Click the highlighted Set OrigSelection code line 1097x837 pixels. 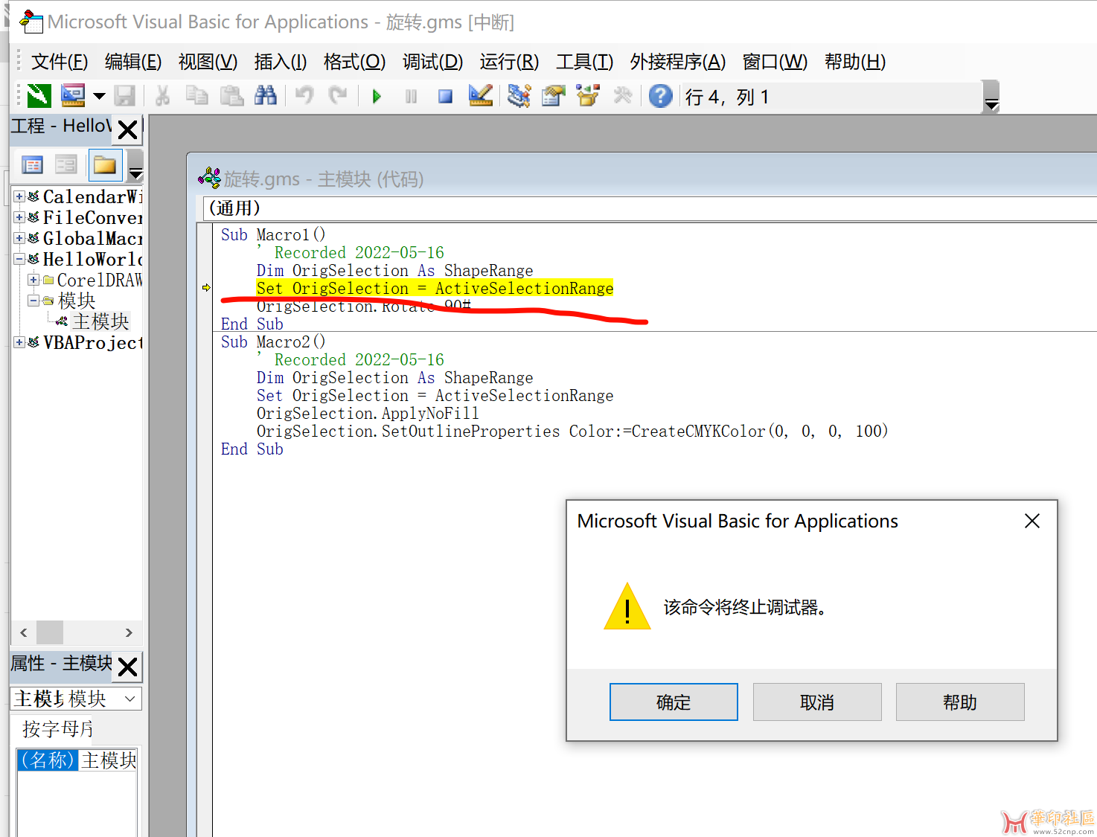(435, 288)
